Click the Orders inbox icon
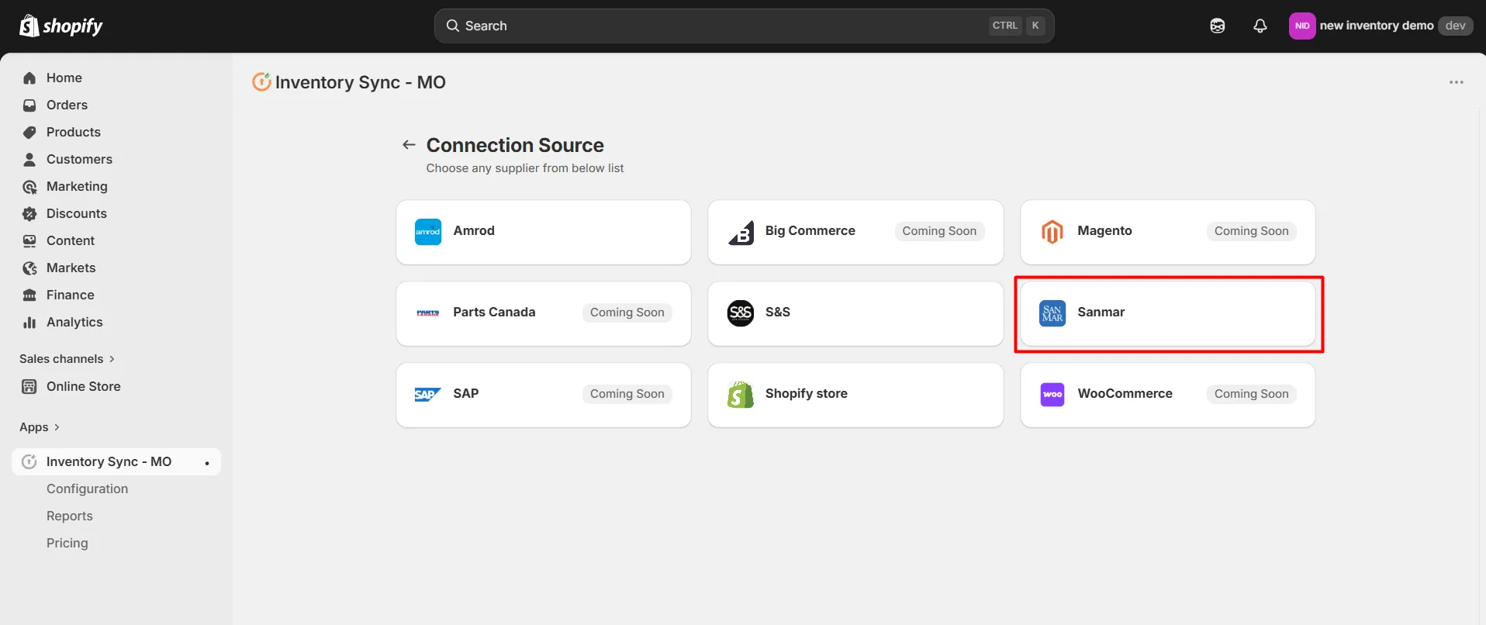Image resolution: width=1486 pixels, height=625 pixels. 29,105
